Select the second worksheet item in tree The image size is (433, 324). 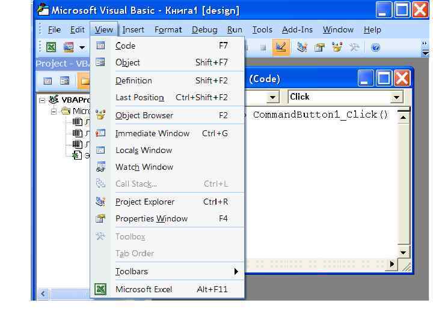[81, 133]
